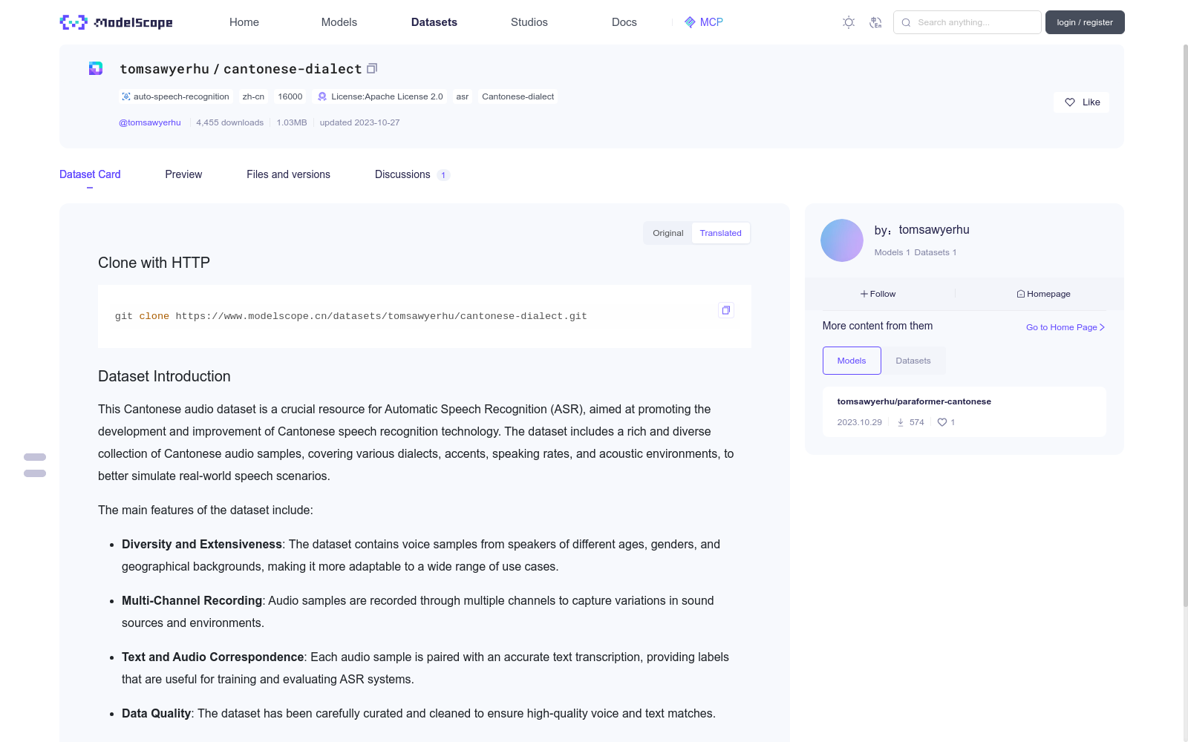Click the 'Multi-Channel Recording' bullet title

click(192, 600)
